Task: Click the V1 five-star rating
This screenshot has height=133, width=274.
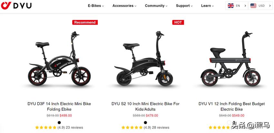Action: click(219, 128)
